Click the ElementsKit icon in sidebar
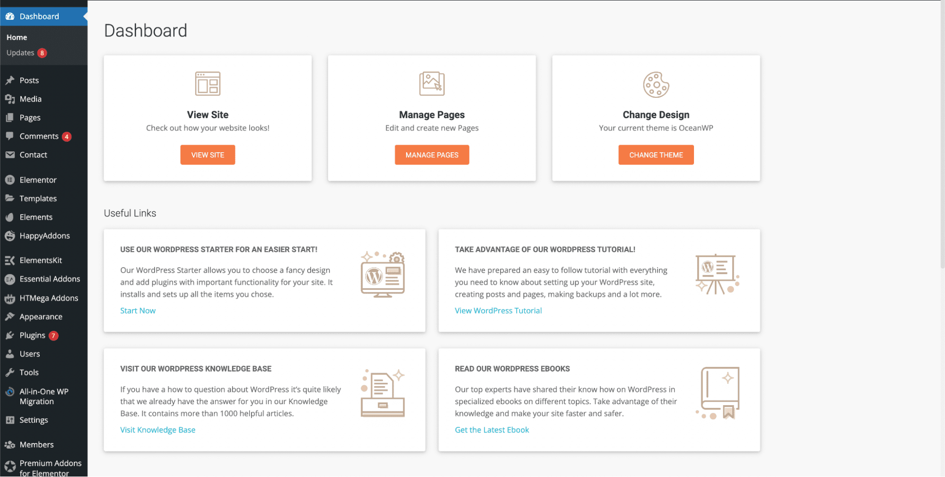 [10, 260]
